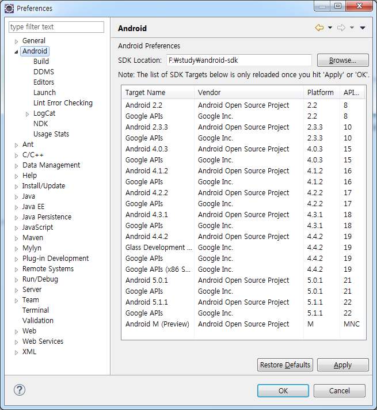Select the Remote Systems tree item
This screenshot has width=377, height=410.
click(48, 269)
